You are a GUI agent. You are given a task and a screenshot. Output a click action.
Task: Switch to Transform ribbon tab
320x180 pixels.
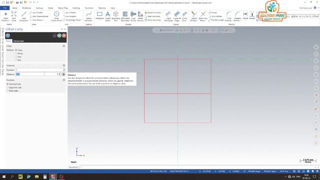click(89, 8)
